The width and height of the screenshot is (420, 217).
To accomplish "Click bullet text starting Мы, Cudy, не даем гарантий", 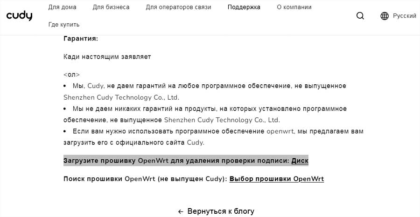I will click(205, 92).
